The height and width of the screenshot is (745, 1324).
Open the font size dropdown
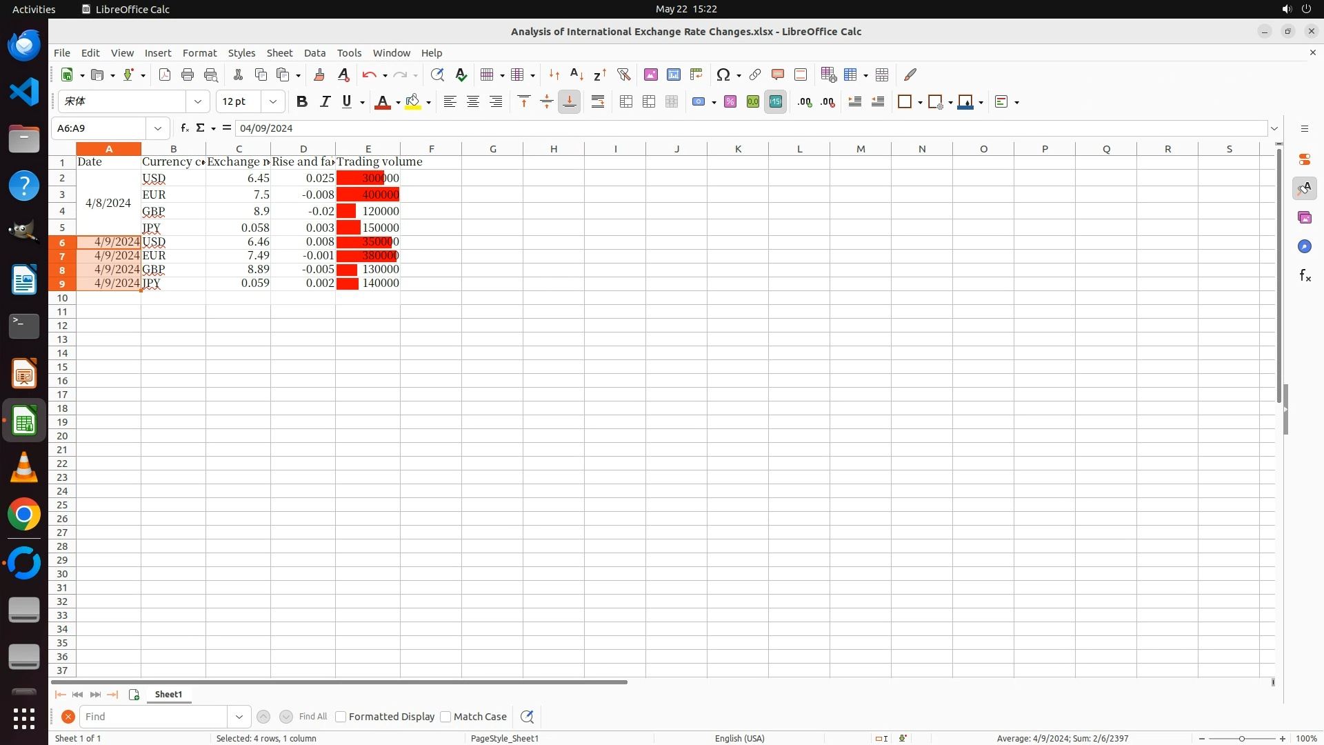pyautogui.click(x=273, y=102)
